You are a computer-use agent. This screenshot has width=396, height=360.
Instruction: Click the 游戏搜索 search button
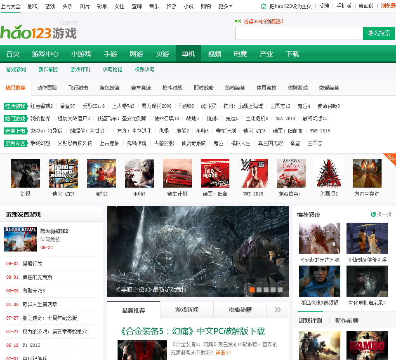point(379,33)
